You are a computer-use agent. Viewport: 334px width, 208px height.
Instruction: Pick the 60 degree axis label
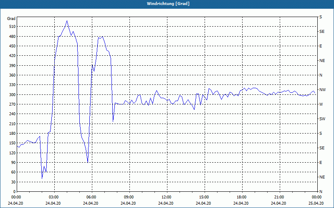[x=13, y=172]
